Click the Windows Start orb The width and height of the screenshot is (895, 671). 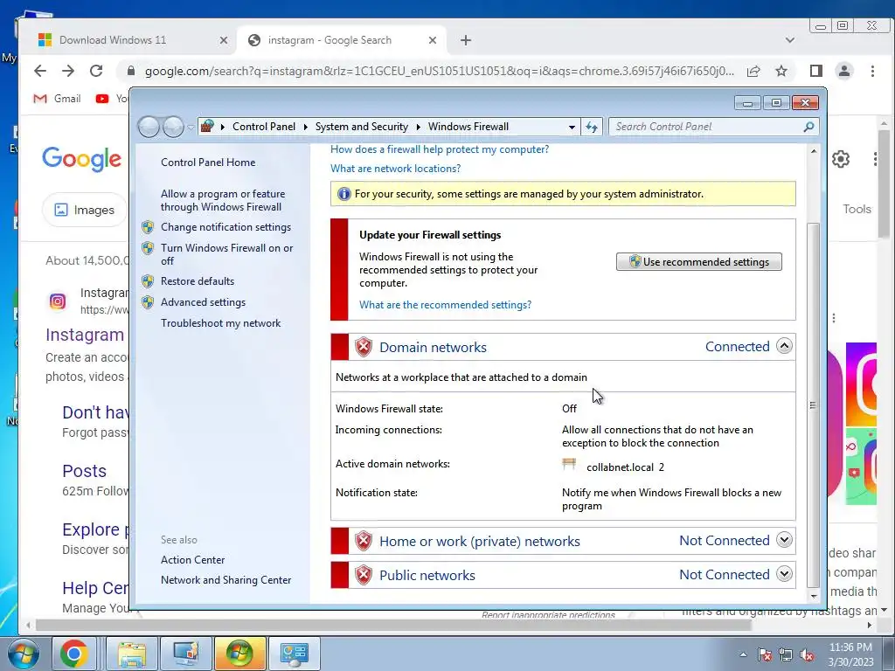click(24, 654)
